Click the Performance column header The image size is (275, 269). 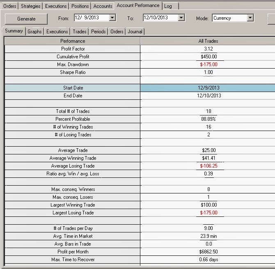pyautogui.click(x=73, y=41)
